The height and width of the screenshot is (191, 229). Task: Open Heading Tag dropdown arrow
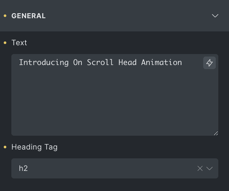[209, 168]
